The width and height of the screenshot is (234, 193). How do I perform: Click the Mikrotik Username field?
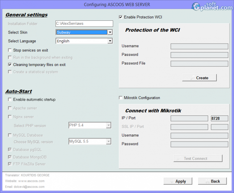coord(199,136)
